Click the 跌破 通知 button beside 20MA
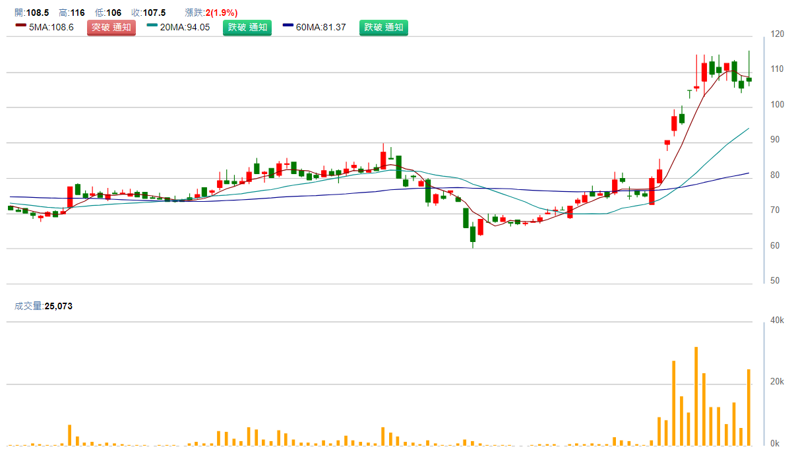The height and width of the screenshot is (455, 794). (247, 28)
